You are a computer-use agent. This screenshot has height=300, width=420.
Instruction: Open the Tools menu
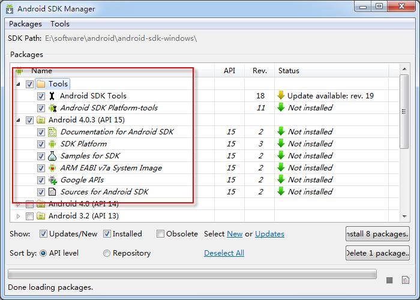click(60, 24)
